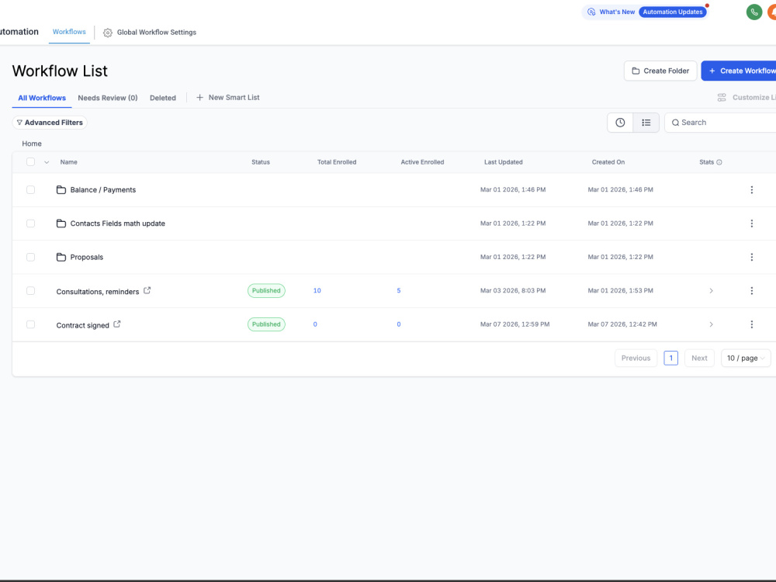The width and height of the screenshot is (776, 582).
Task: Click Create Workflow button
Action: point(739,71)
